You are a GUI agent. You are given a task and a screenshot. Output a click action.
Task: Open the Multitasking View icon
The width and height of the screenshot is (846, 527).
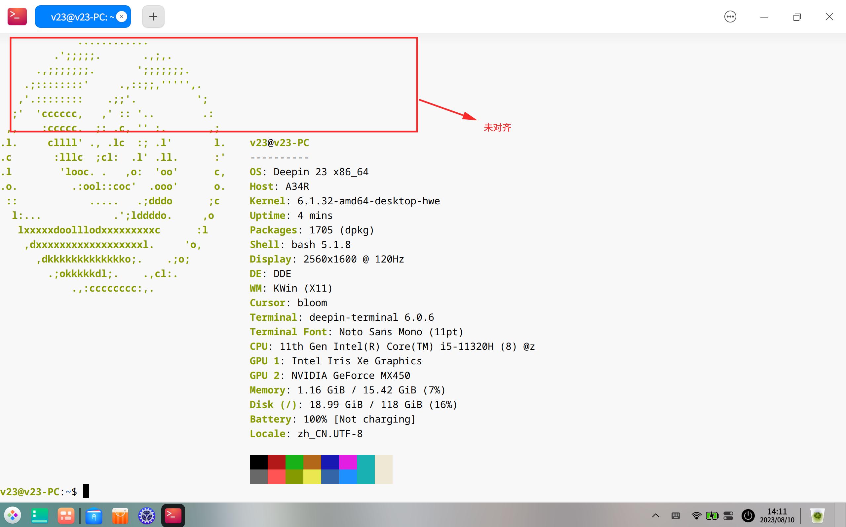click(x=39, y=515)
